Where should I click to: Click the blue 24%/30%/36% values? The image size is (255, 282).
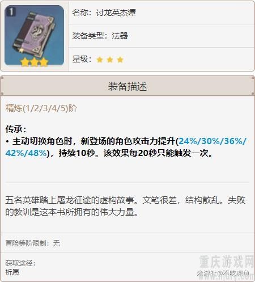coord(212,141)
